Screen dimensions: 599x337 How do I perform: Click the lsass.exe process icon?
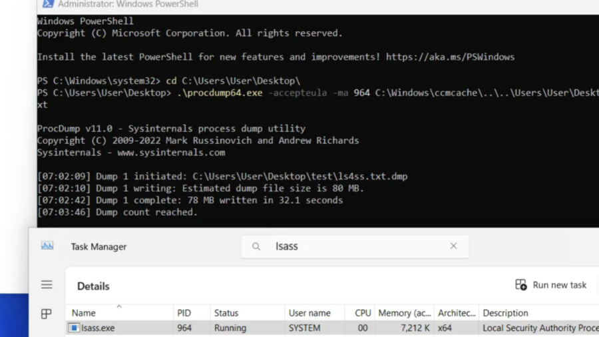[74, 328]
